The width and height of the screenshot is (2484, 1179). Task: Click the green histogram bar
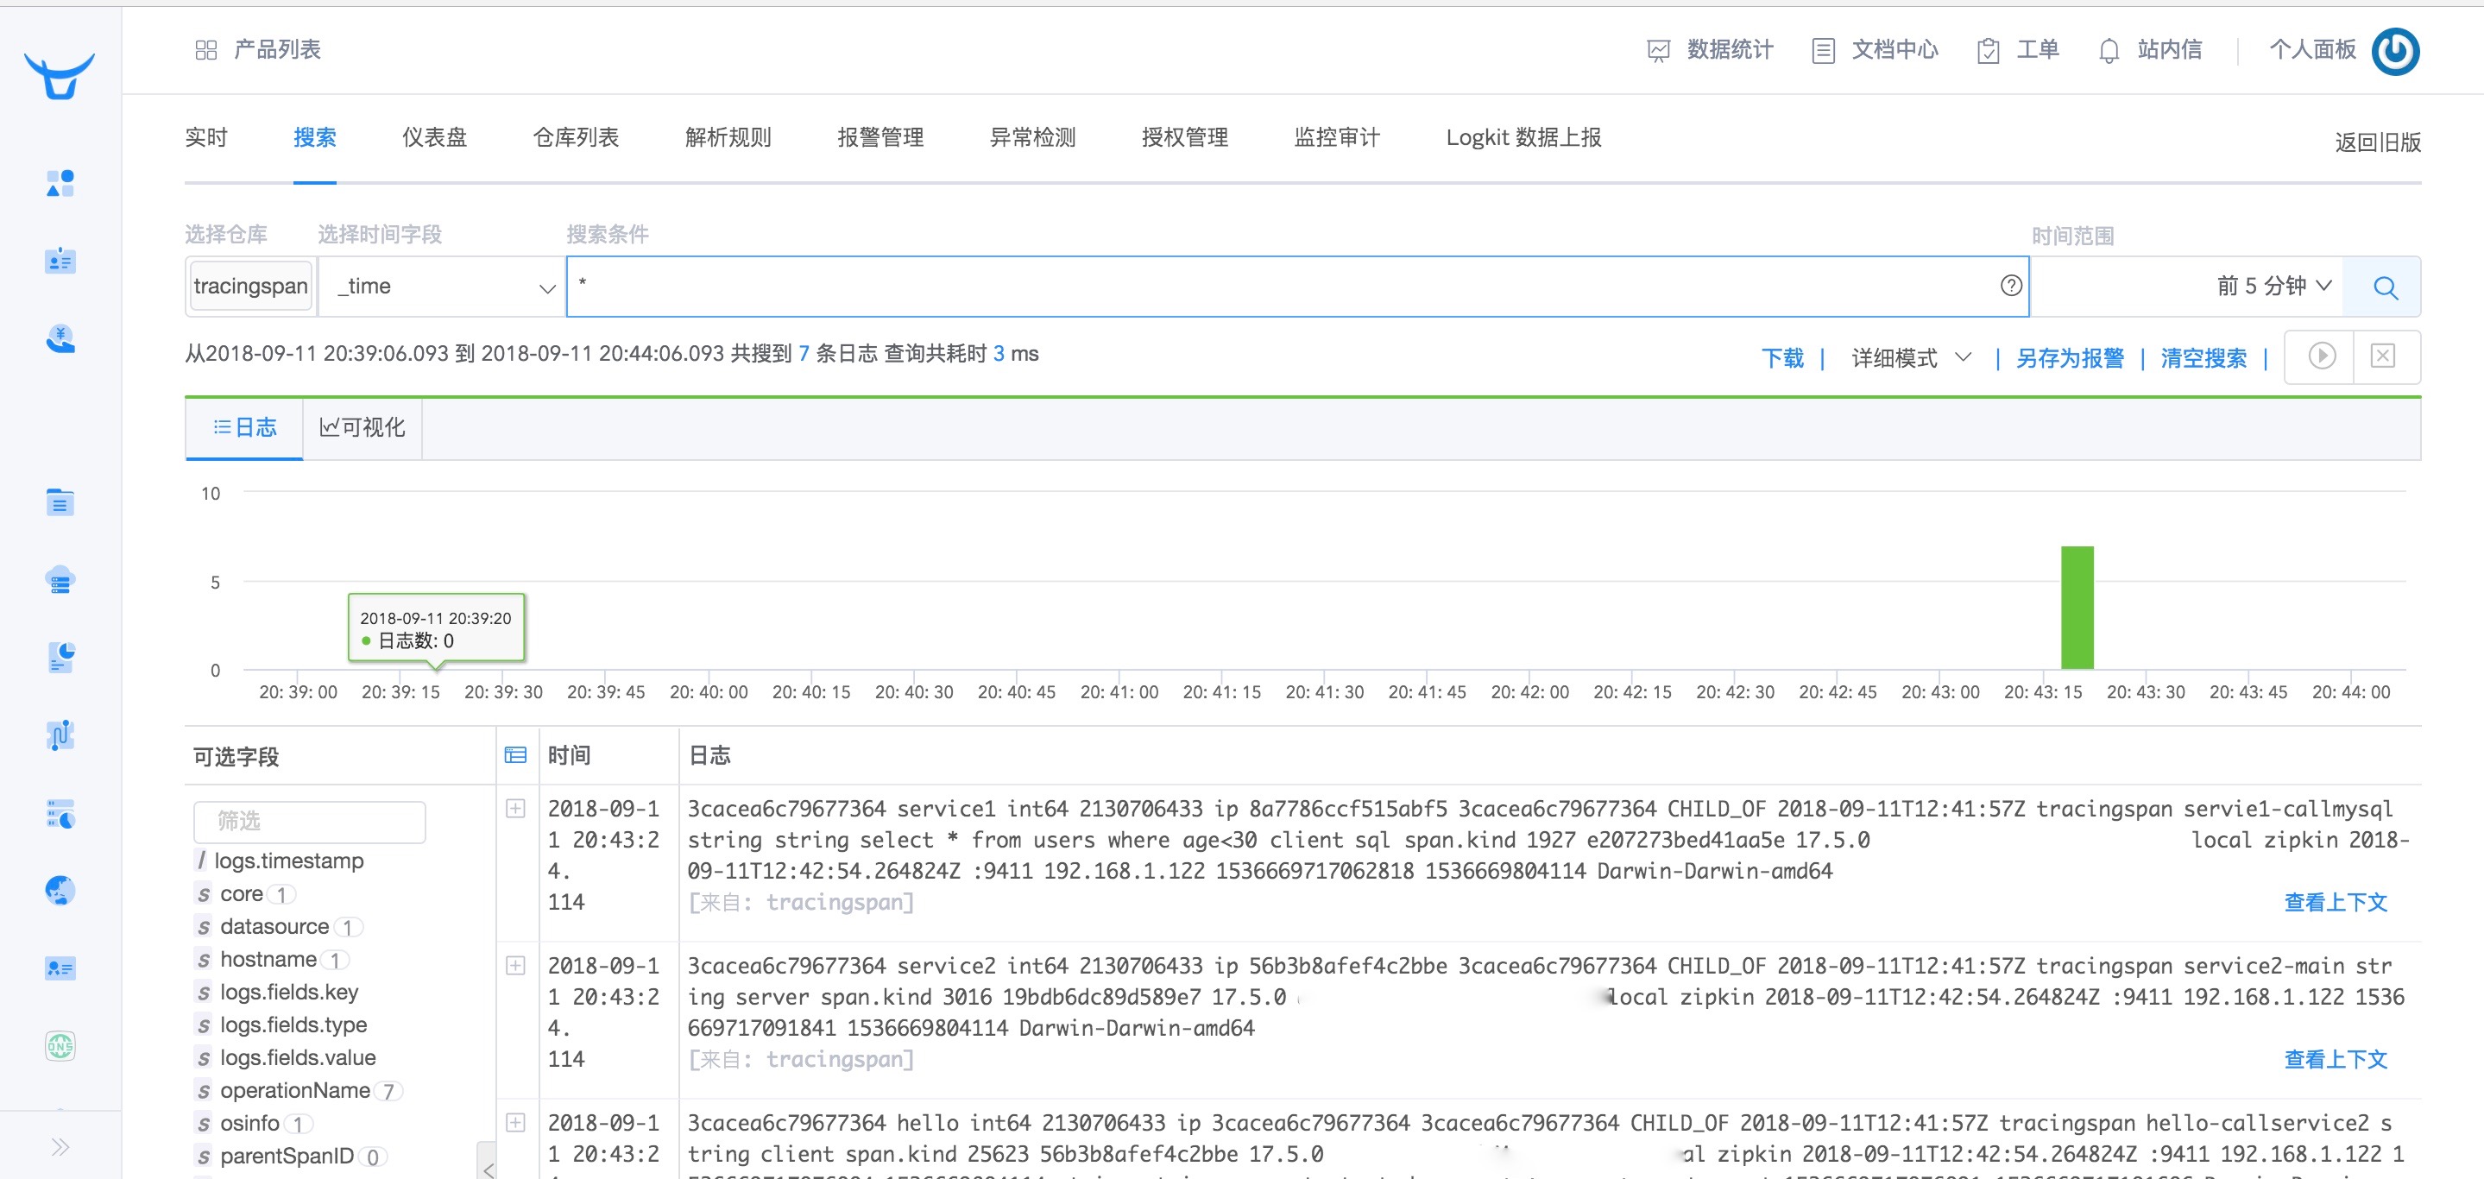(x=2077, y=608)
